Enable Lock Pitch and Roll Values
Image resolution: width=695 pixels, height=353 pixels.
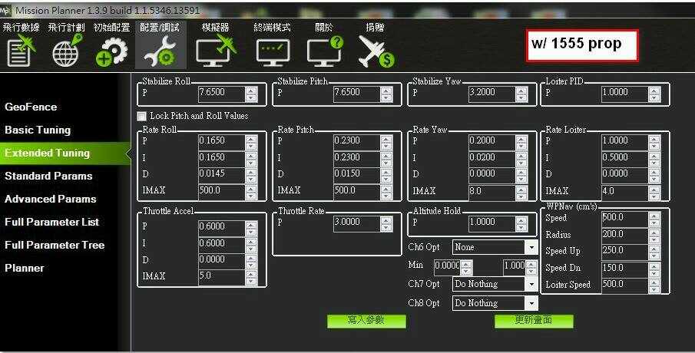click(141, 116)
